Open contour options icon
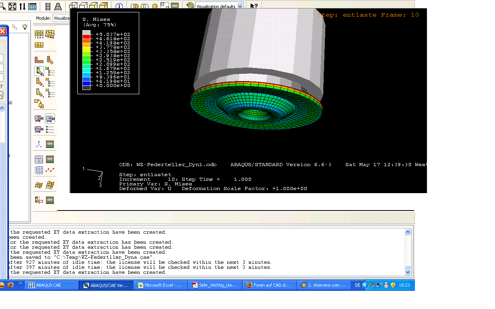The image size is (495, 309). [50, 71]
